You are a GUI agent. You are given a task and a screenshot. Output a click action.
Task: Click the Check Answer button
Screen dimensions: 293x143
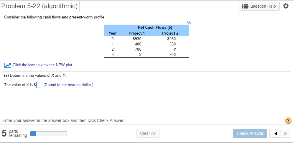coord(250,133)
